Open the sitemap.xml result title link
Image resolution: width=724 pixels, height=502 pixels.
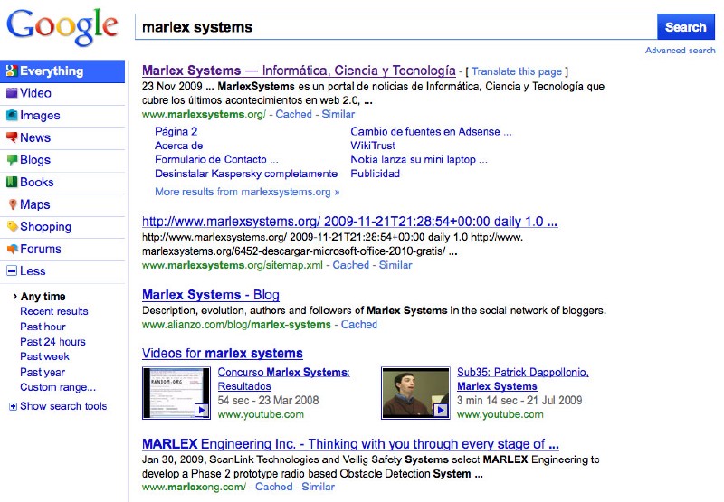[x=349, y=222]
